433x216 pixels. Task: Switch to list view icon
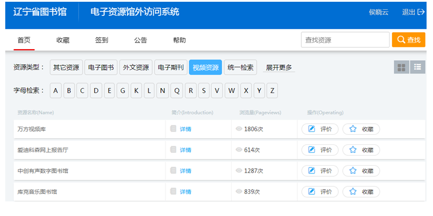point(418,67)
